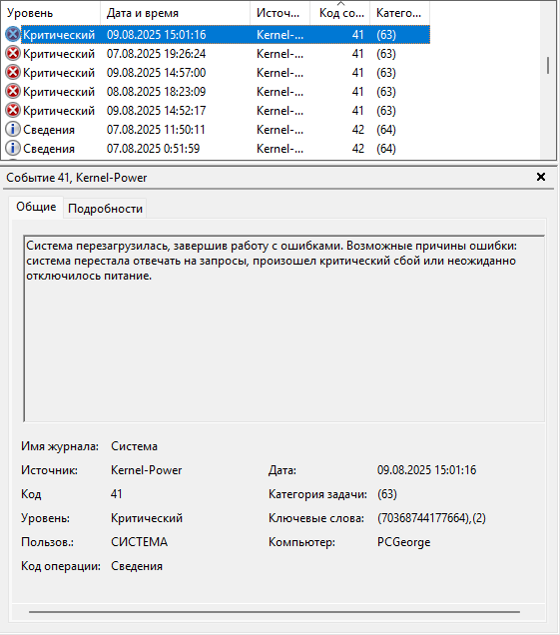Sort by Дата и время column header
Viewport: 560px width, 635px height.
175,13
